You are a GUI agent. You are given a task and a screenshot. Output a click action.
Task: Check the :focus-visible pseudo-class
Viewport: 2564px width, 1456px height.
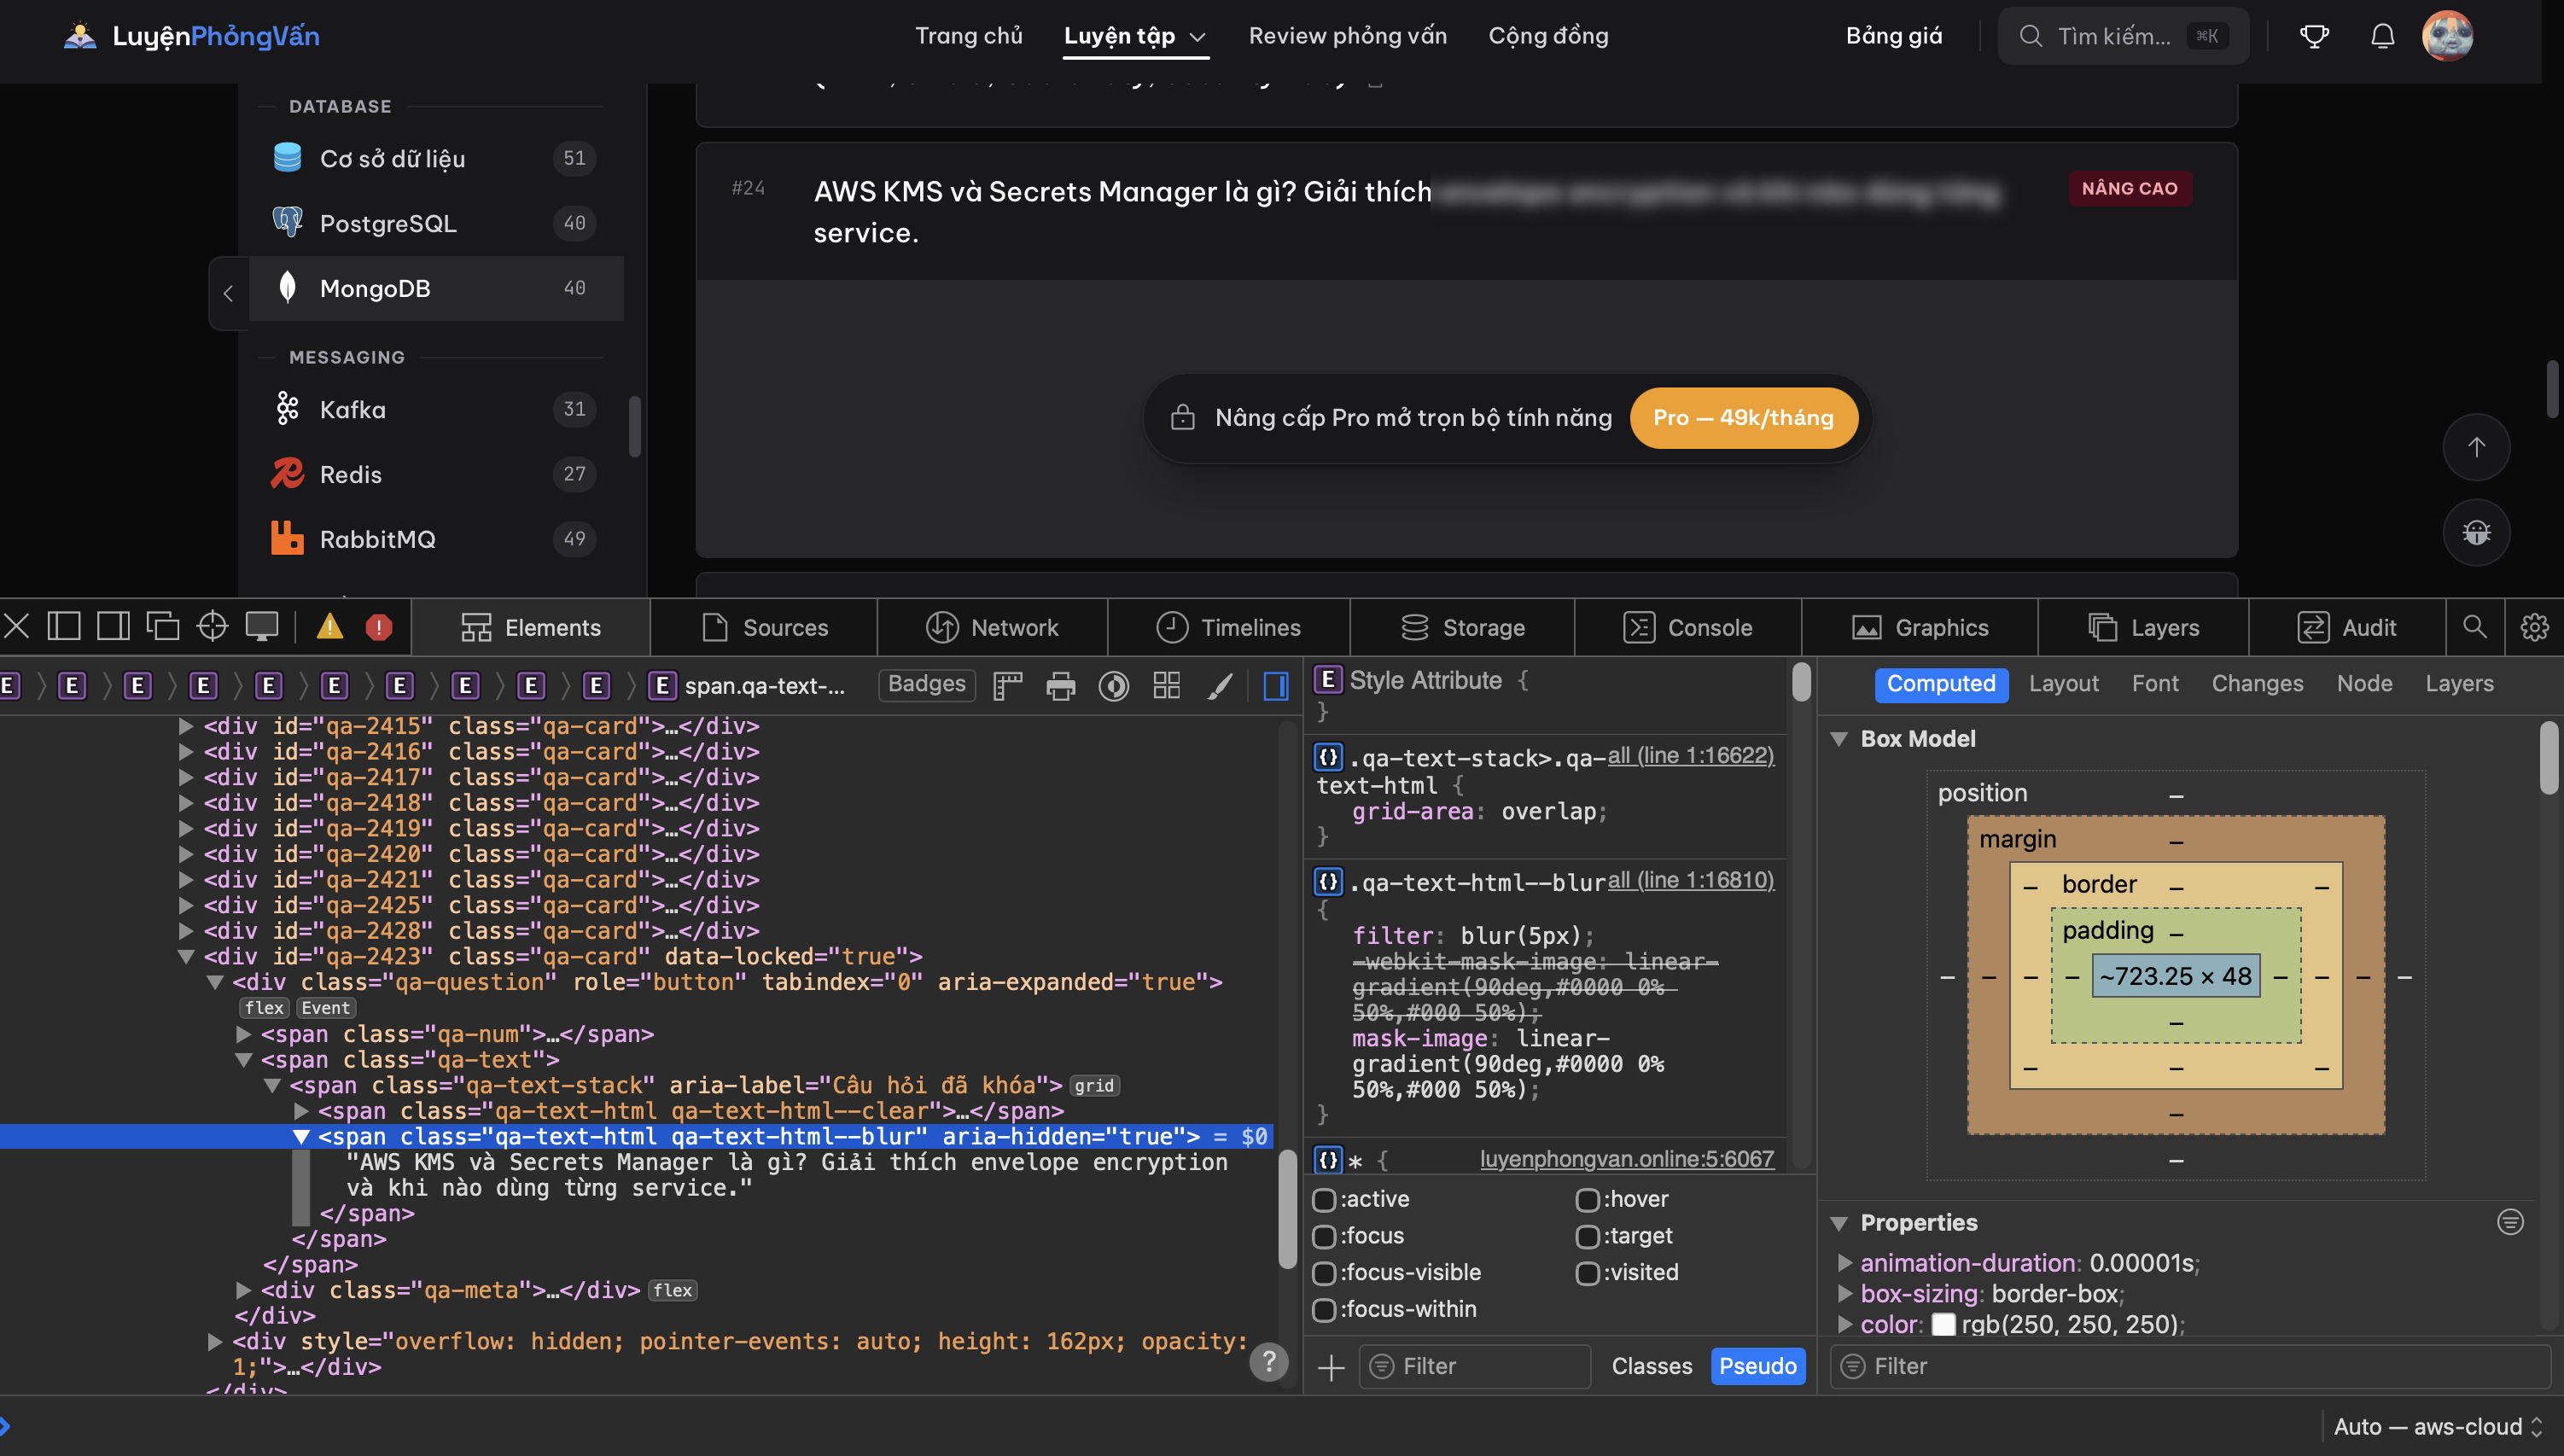[1324, 1273]
